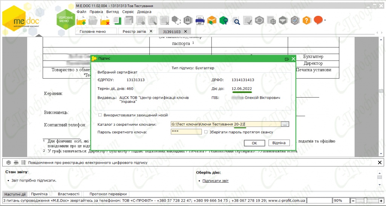Click the small printer icon in report panel header
The width and height of the screenshot is (386, 206).
coord(16,162)
